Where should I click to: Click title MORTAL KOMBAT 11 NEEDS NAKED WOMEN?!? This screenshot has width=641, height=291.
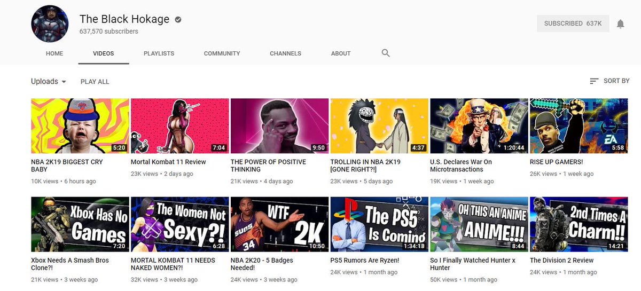[x=173, y=264]
